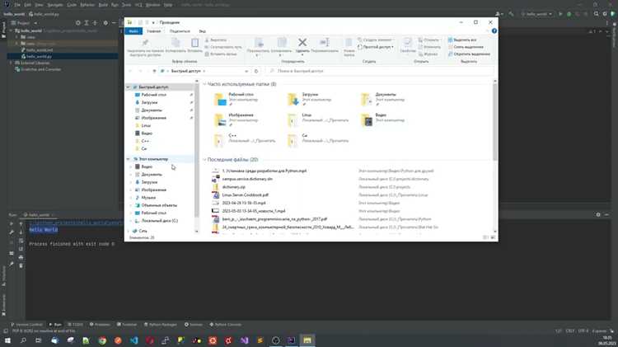Click the Properties icon in Explorer ribbon
The height and width of the screenshot is (347, 618).
408,43
